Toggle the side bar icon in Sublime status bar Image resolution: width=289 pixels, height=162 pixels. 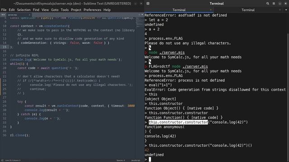2,160
